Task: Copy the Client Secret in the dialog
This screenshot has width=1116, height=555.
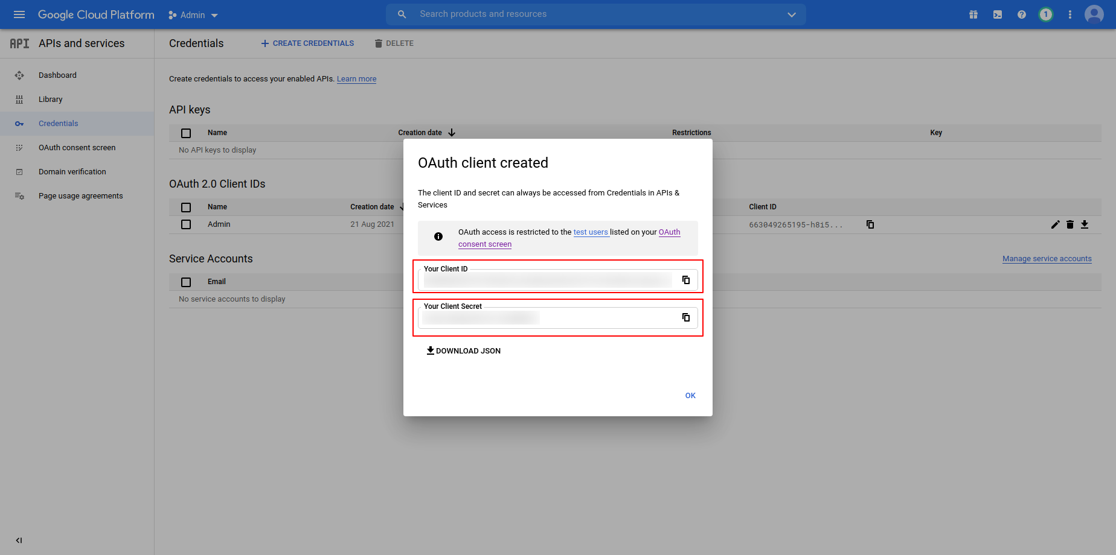Action: click(685, 317)
